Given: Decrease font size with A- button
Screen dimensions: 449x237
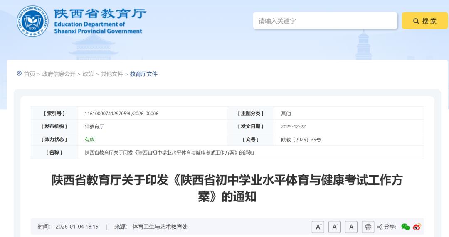Looking at the screenshot, I should [335, 227].
